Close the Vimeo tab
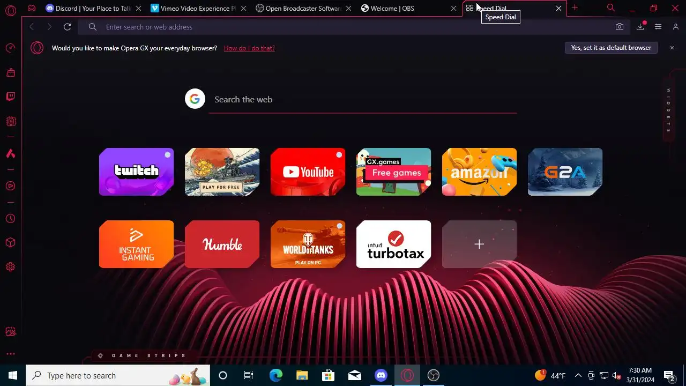686x386 pixels. [x=244, y=9]
